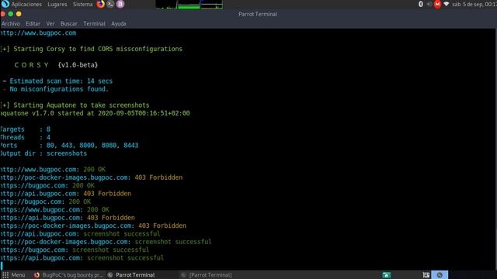Click 'https://api.bugpoc.com: 403 Forbidden' line
Image resolution: width=497 pixels, height=279 pixels.
coord(68,218)
